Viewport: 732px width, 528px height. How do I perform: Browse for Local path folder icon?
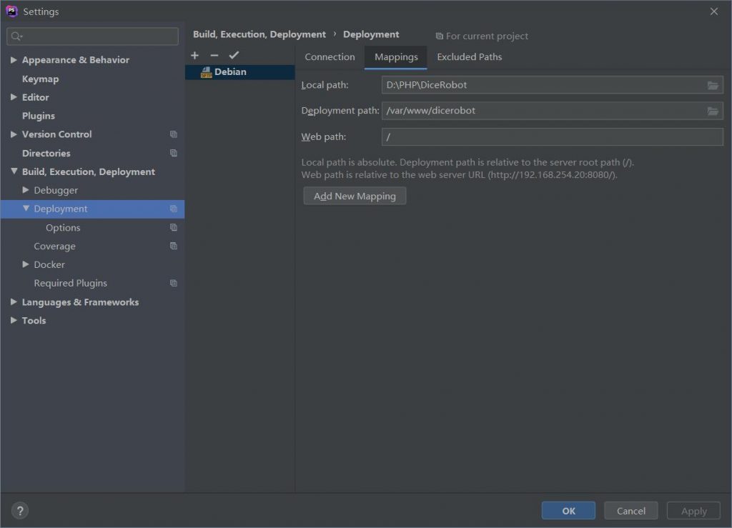click(x=713, y=85)
